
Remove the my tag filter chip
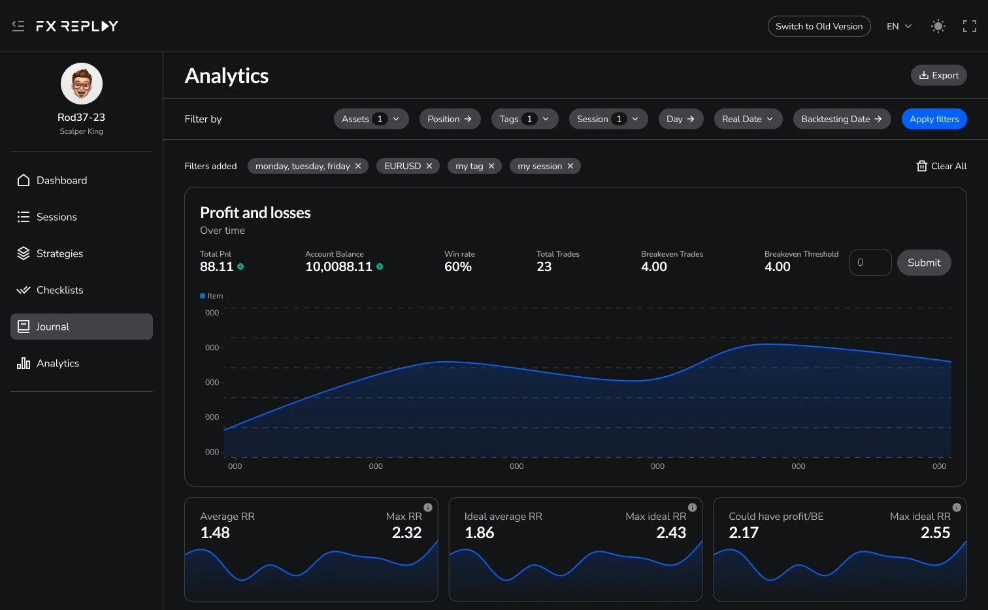tap(491, 166)
